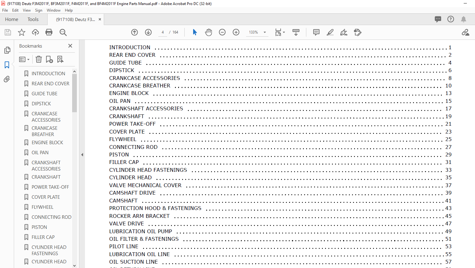Go to the next page arrow
The image size is (475, 268).
tap(148, 32)
